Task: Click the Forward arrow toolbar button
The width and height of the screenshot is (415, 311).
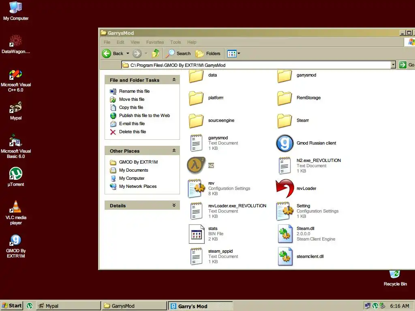Action: pos(137,53)
